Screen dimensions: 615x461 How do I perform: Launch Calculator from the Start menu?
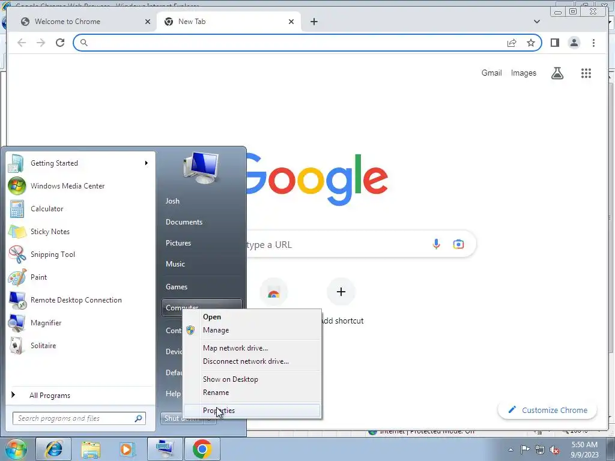(80, 208)
